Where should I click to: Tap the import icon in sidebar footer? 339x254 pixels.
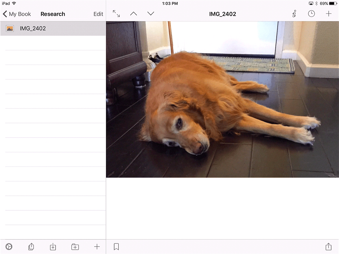click(x=53, y=247)
